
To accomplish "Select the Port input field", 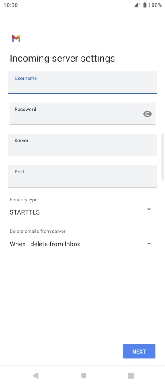I will (82, 176).
